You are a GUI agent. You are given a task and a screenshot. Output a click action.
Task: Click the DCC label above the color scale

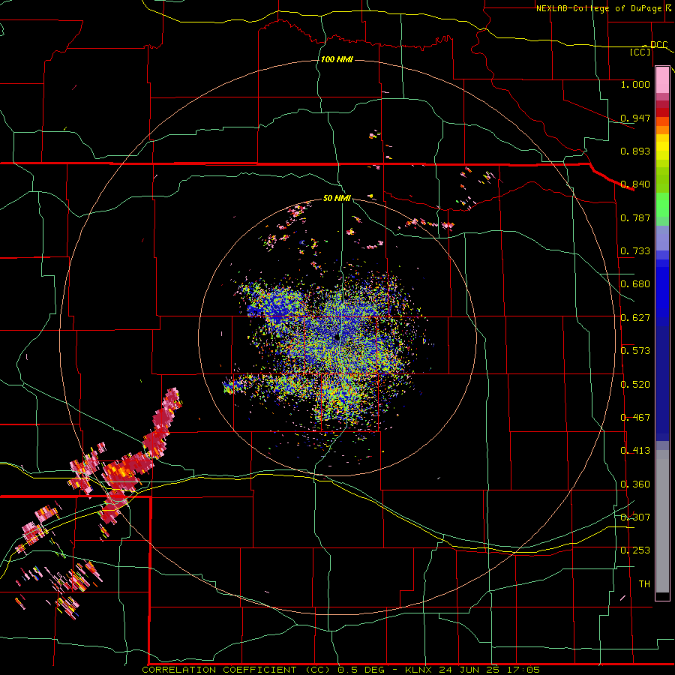pos(659,44)
